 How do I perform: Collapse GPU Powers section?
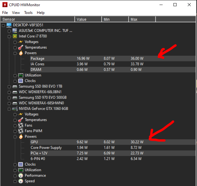coord(15,137)
